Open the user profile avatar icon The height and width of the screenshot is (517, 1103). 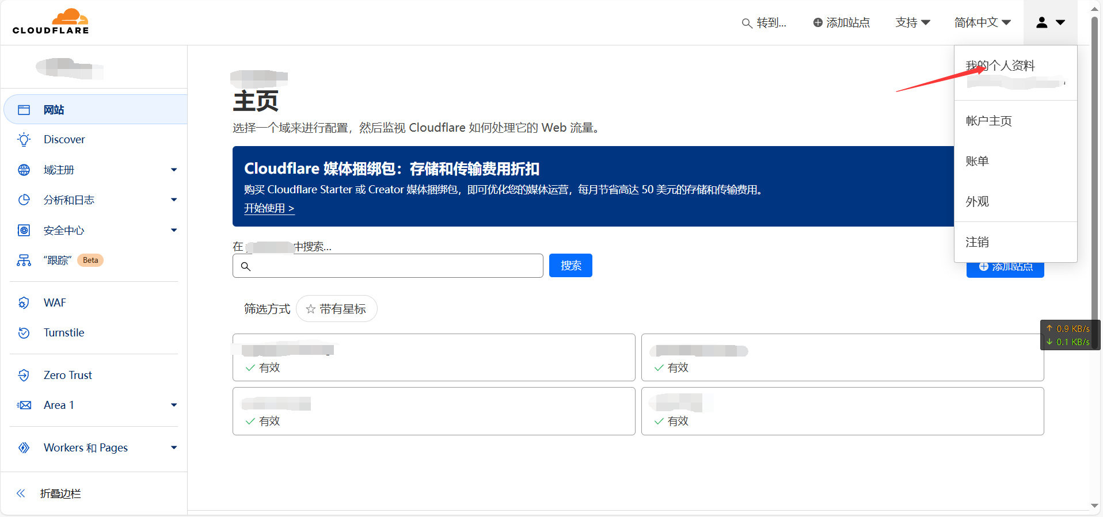[1041, 22]
